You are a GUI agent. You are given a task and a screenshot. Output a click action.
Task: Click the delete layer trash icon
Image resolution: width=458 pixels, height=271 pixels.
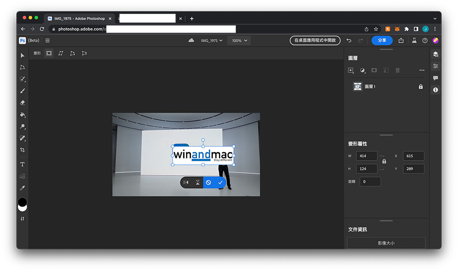(398, 70)
